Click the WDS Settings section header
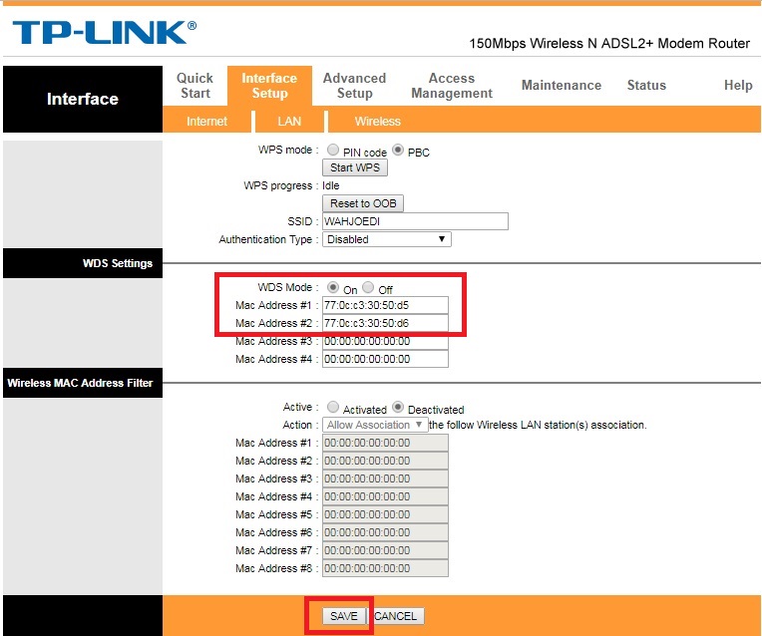Image resolution: width=762 pixels, height=636 pixels. point(83,263)
